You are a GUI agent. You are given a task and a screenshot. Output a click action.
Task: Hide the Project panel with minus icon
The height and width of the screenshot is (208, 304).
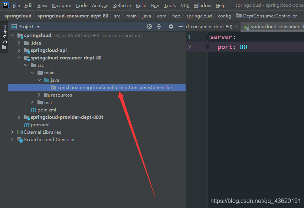(181, 26)
